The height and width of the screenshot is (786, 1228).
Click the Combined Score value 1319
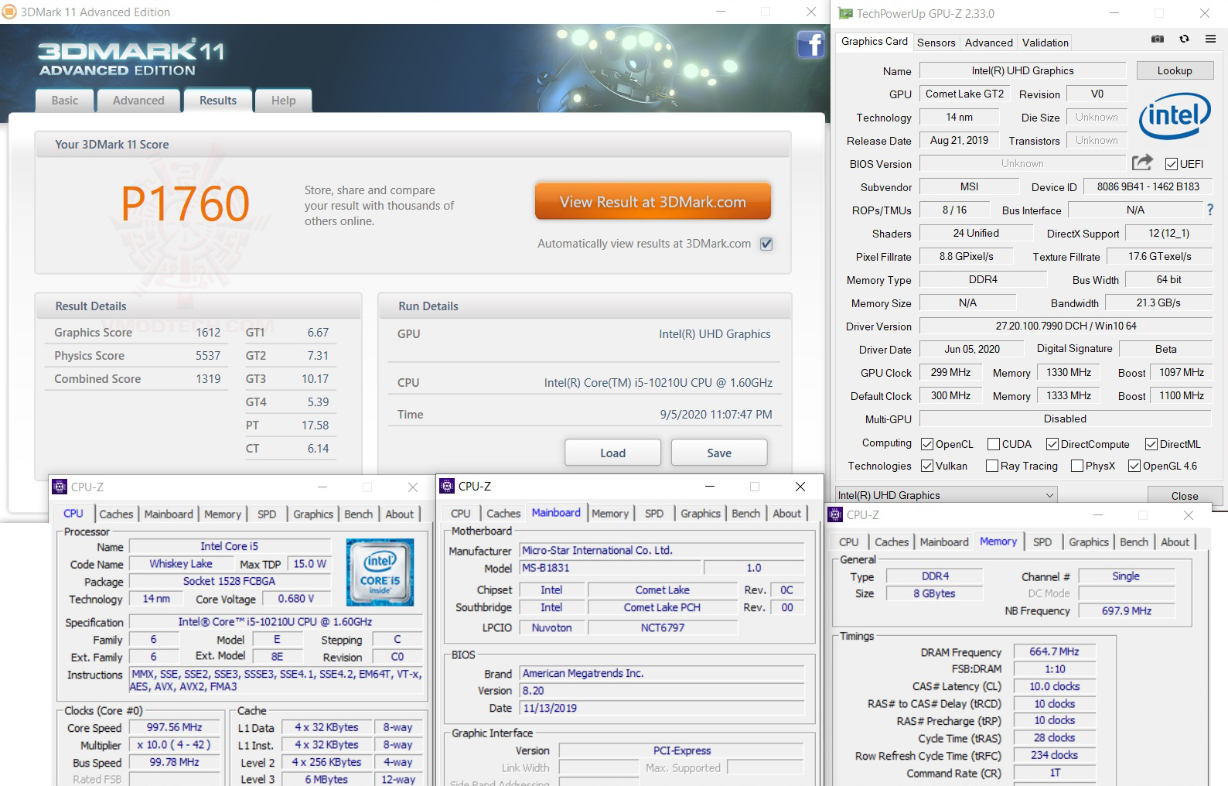tap(208, 379)
